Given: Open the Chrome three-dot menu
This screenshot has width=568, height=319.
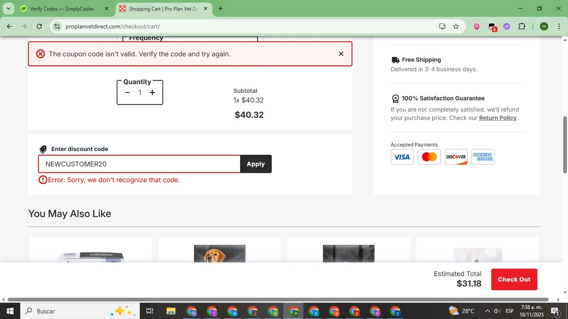Looking at the screenshot, I should point(559,26).
